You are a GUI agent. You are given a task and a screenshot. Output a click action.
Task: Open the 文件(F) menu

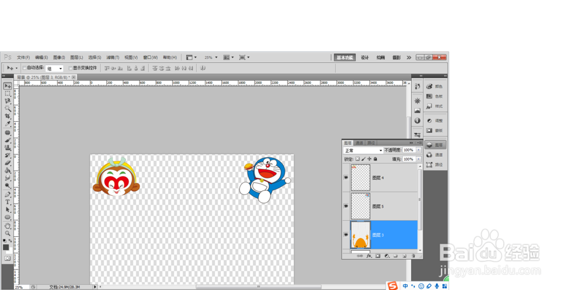pyautogui.click(x=23, y=58)
